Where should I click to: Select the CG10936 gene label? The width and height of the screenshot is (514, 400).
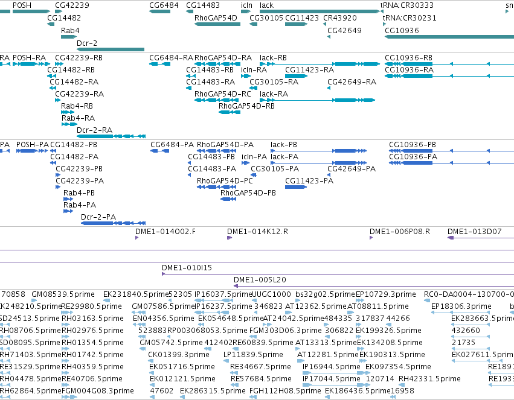point(402,30)
